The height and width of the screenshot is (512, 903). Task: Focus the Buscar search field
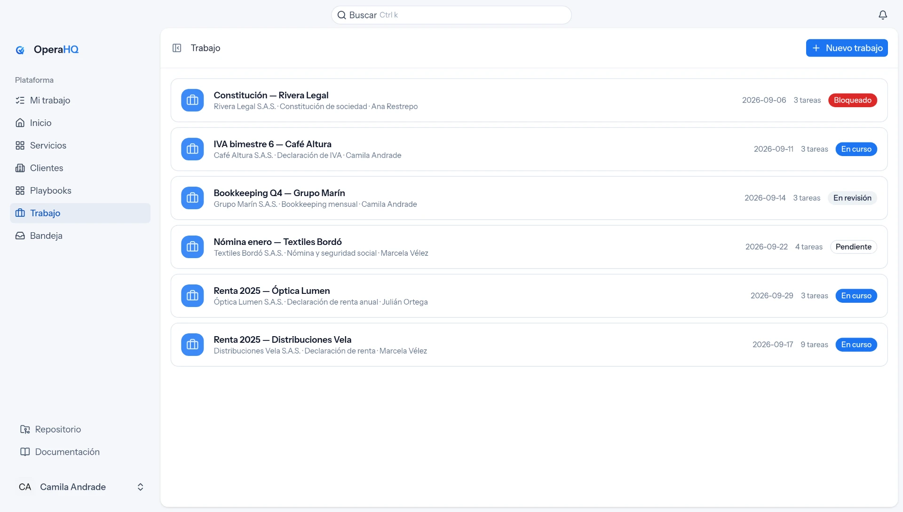pos(451,15)
